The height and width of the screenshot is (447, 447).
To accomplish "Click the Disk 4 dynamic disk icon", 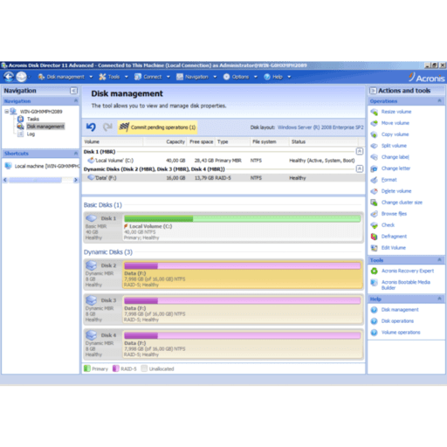I will coord(92,335).
